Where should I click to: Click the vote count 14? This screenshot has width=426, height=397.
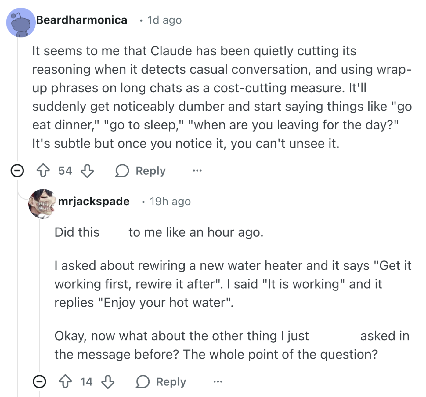[86, 382]
